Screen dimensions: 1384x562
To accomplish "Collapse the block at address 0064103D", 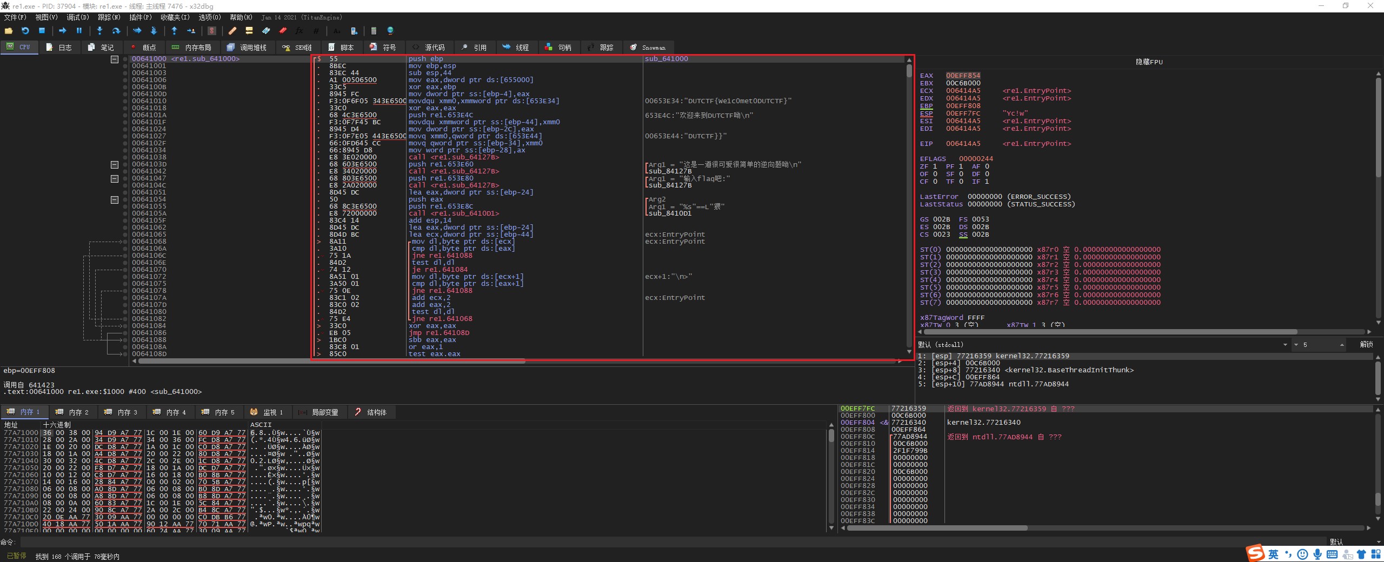I will (115, 164).
